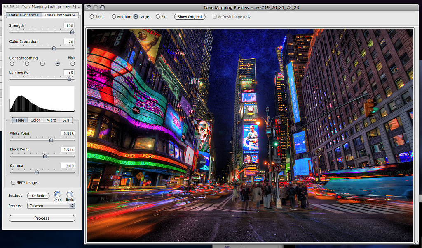The width and height of the screenshot is (422, 248).
Task: Select the Fit preview size
Action: coord(158,16)
